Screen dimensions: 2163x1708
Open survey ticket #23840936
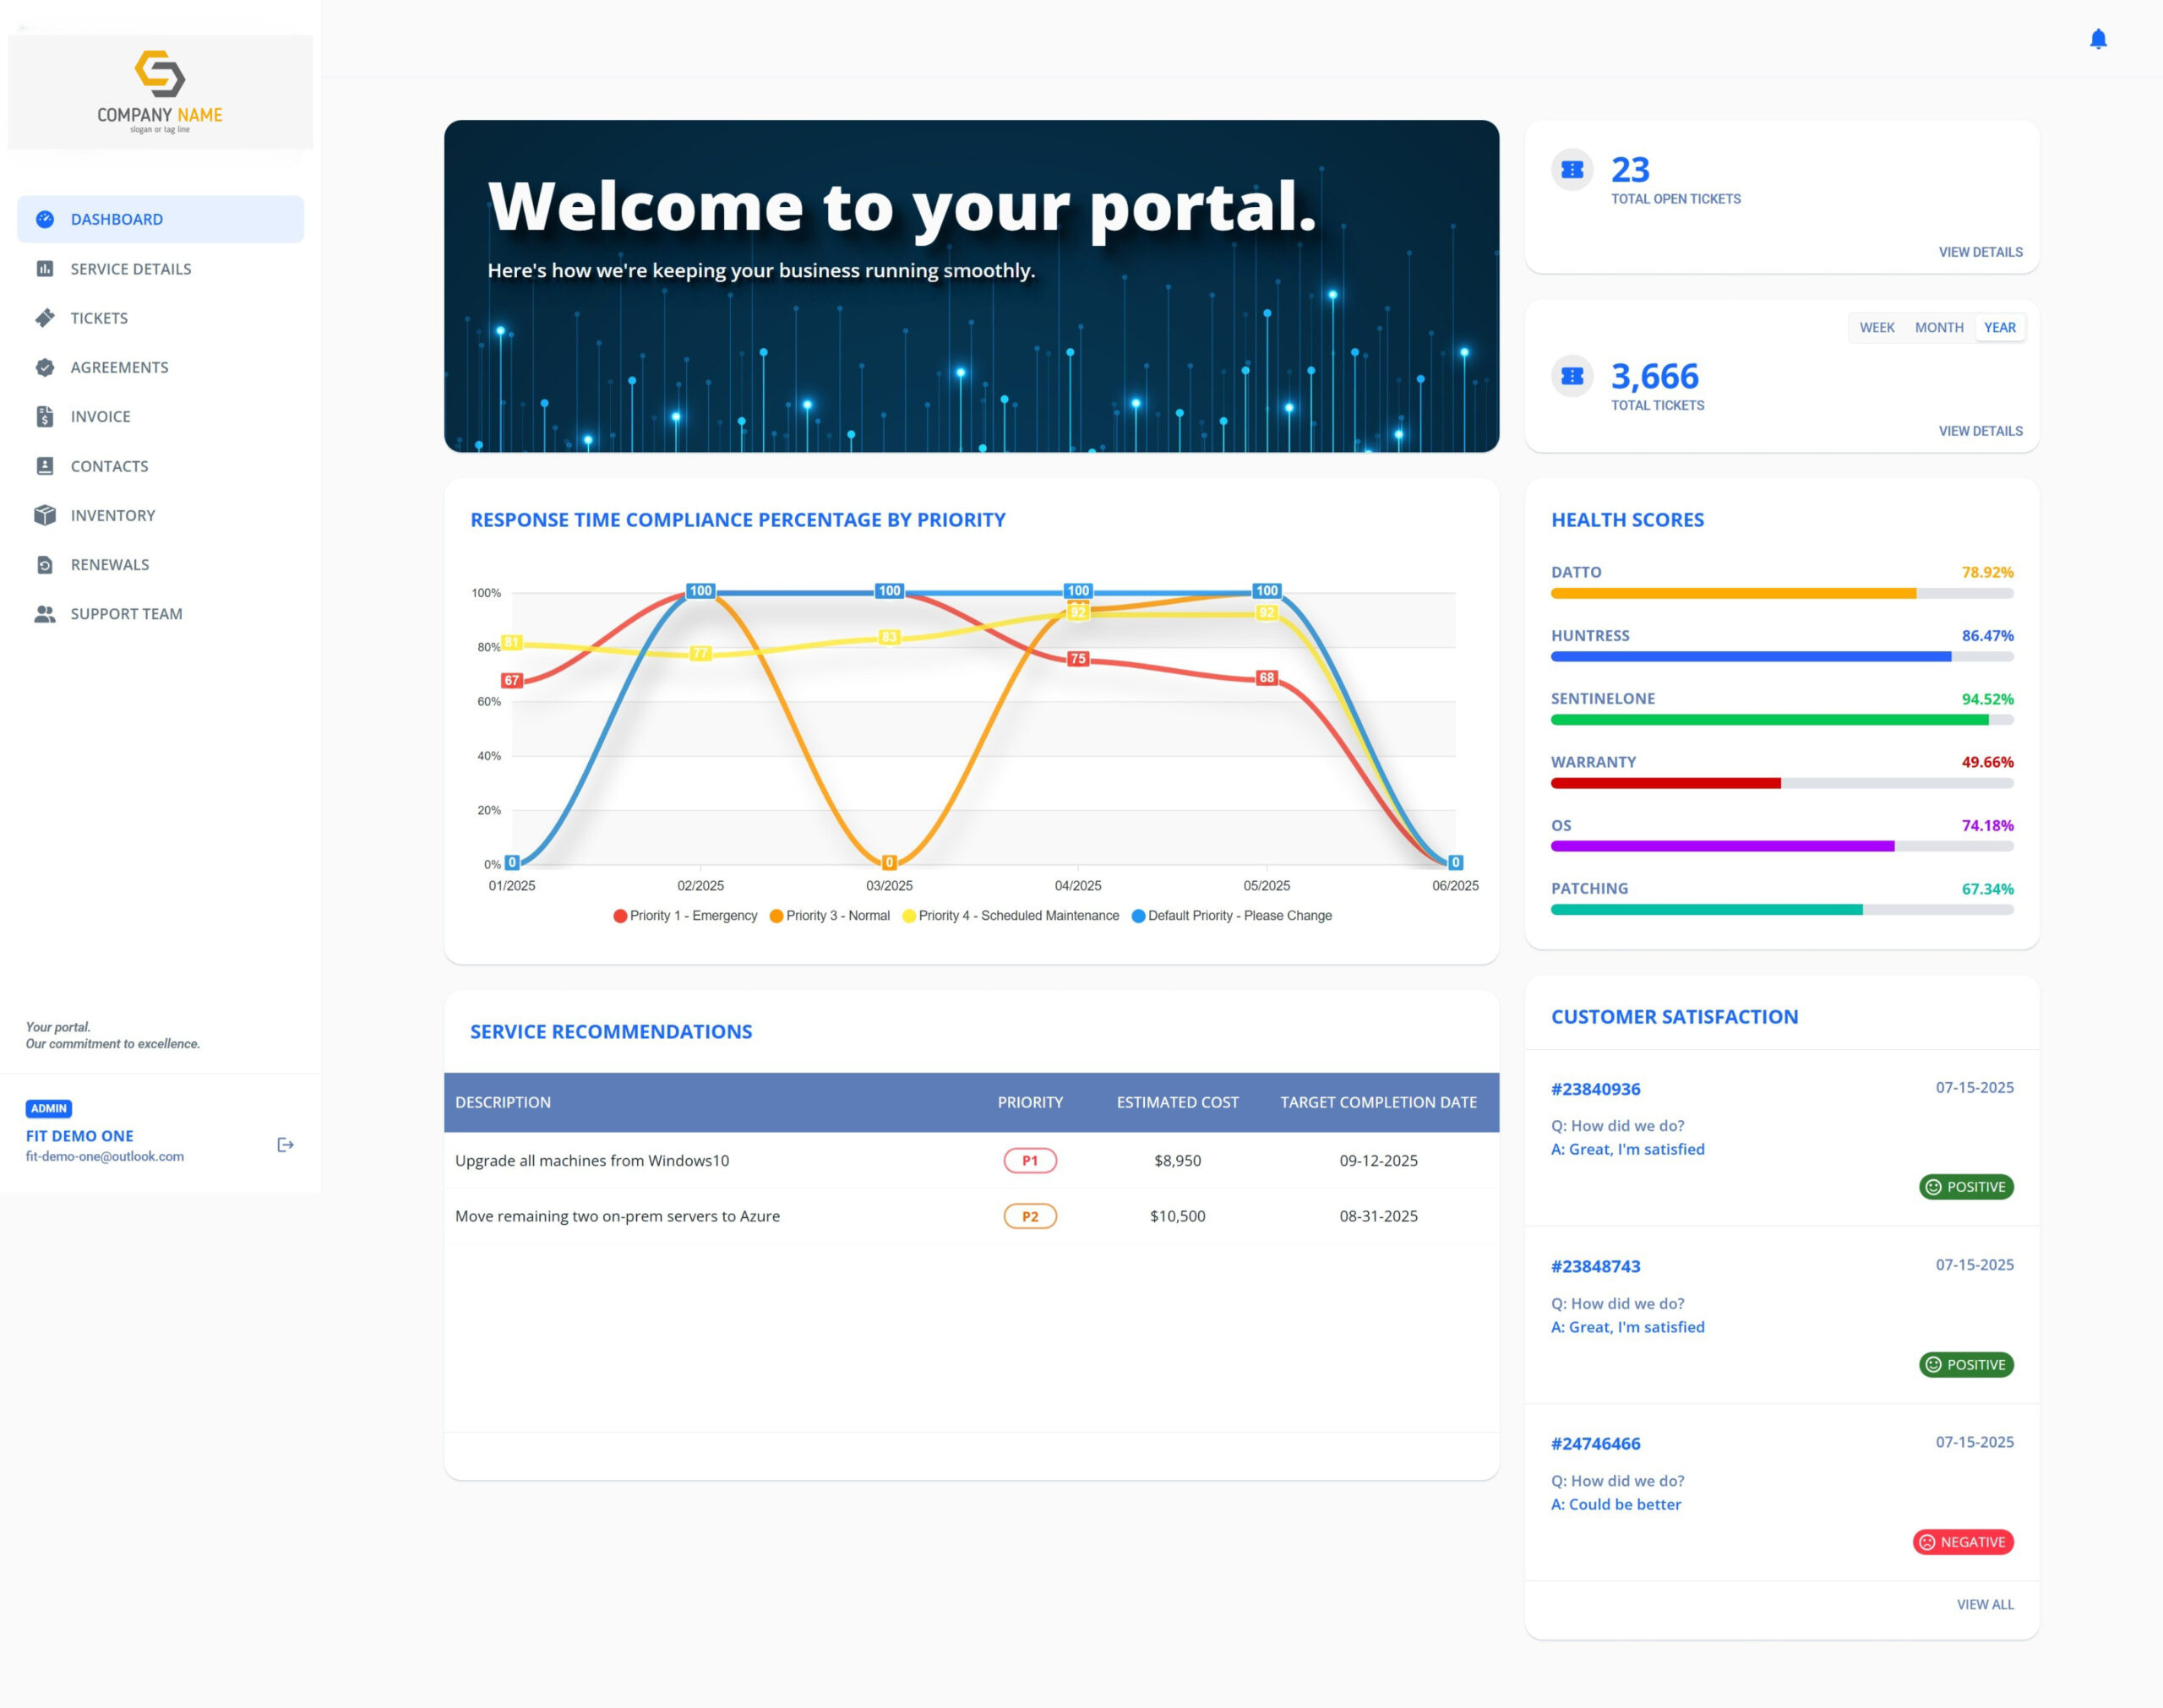1595,1089
